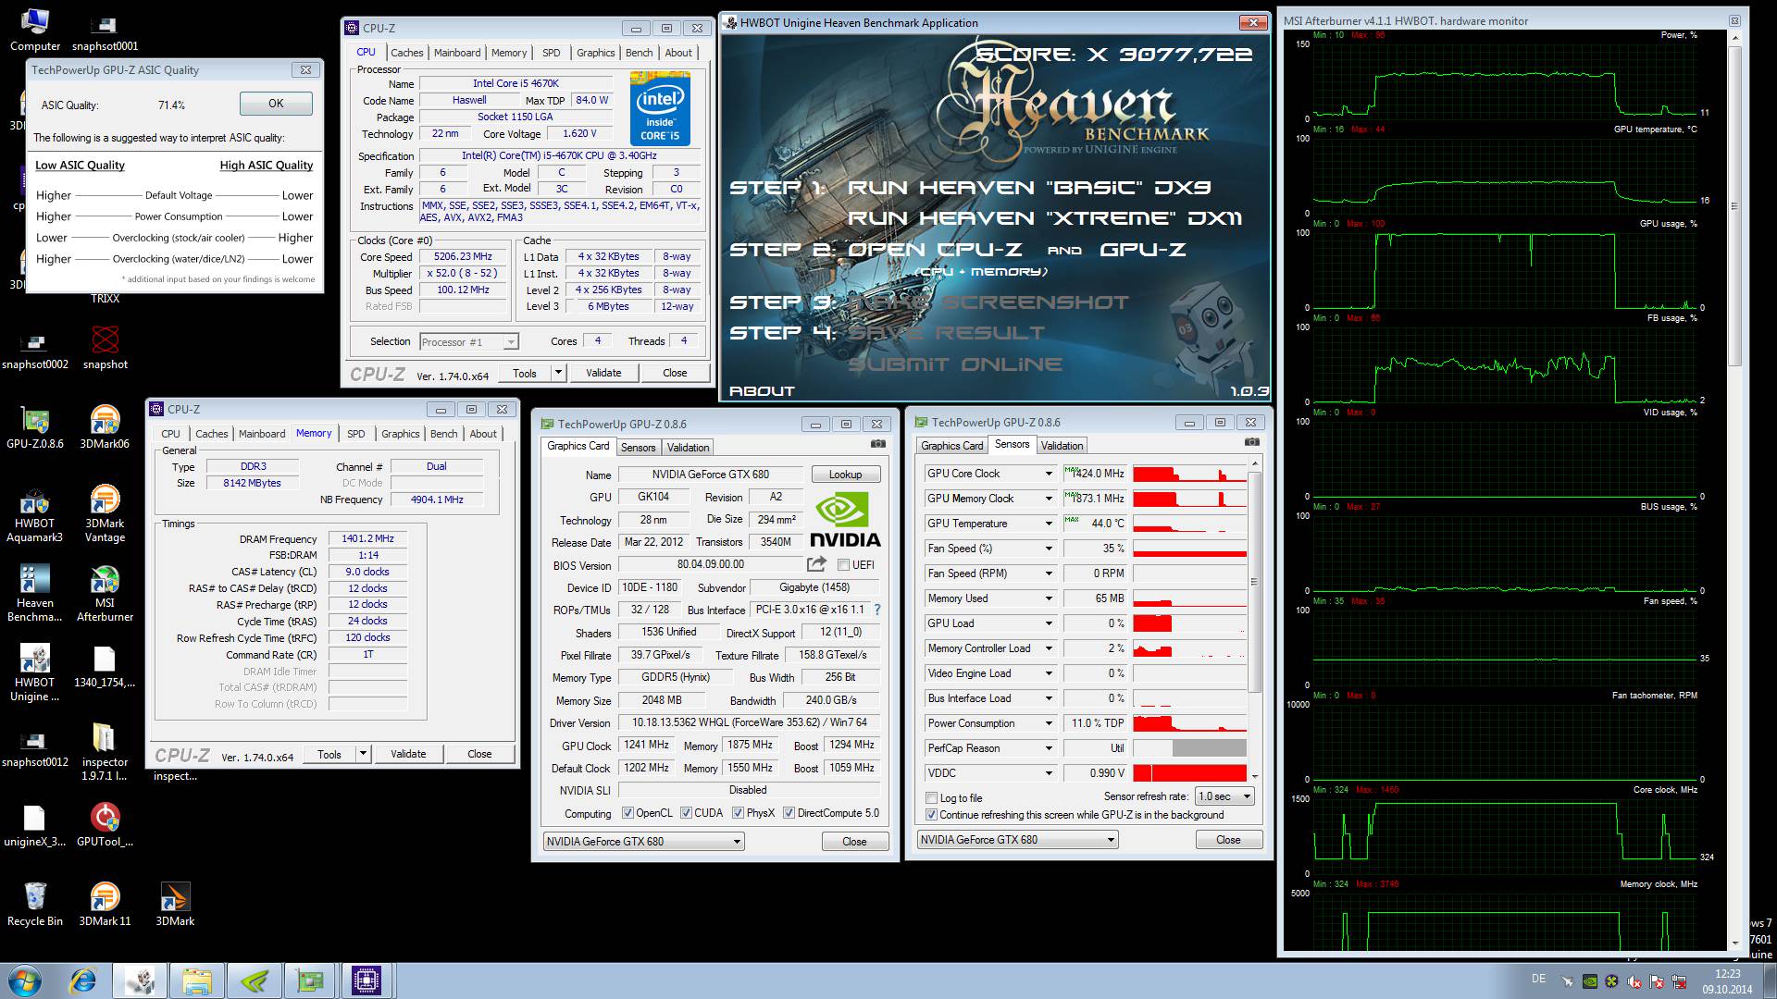Click OK in ASIC Quality dialog
Screen dimensions: 1777x999
tap(276, 104)
